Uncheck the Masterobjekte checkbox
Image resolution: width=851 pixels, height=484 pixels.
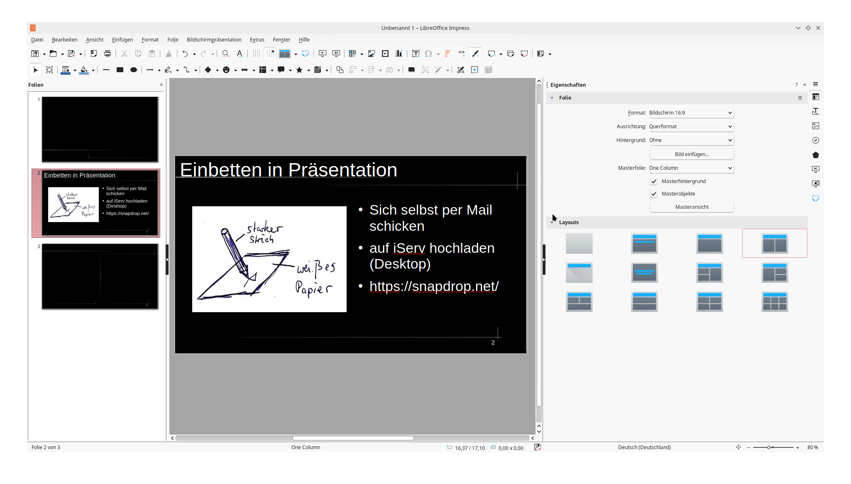click(x=654, y=194)
